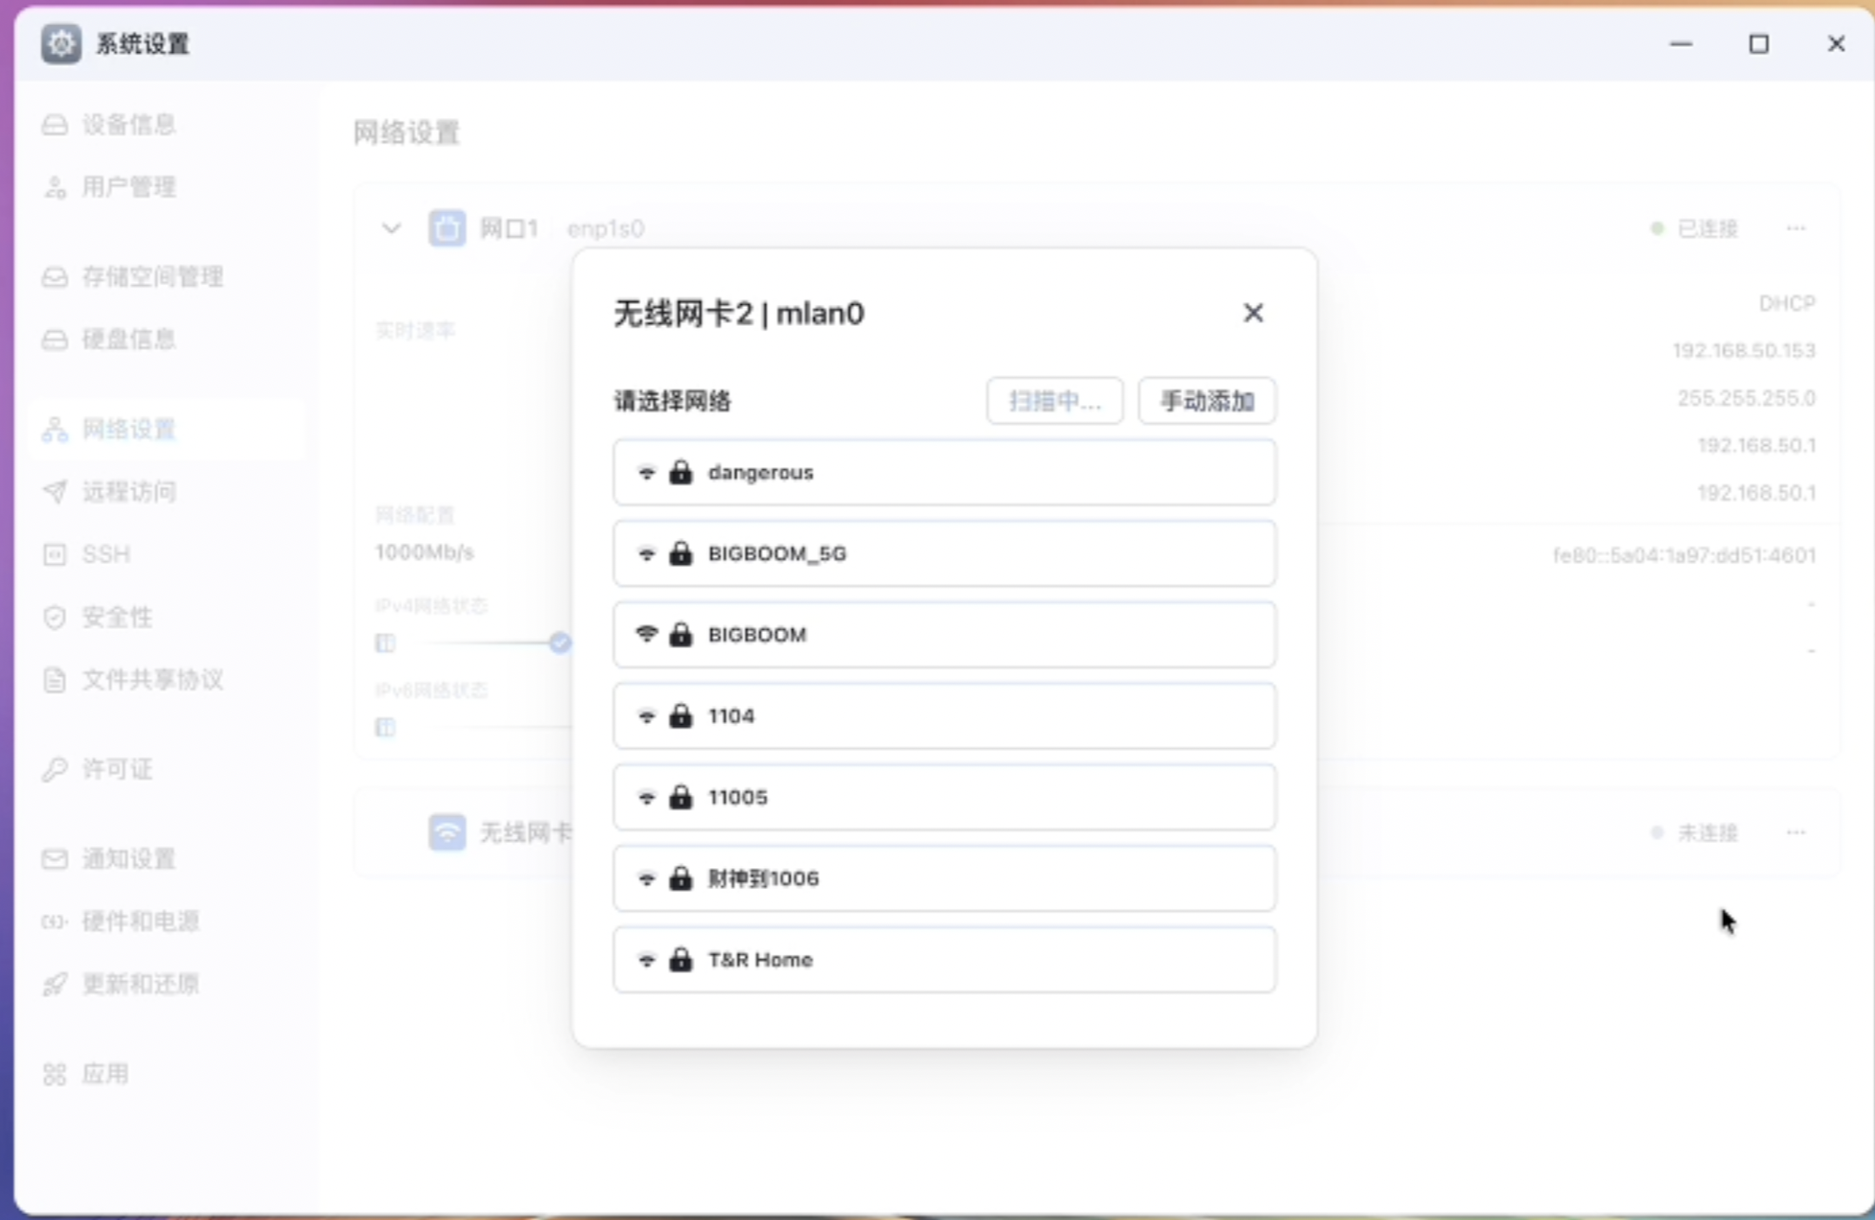Screen dimensions: 1875x1220
Task: Click the scanning networks button
Action: [1054, 401]
